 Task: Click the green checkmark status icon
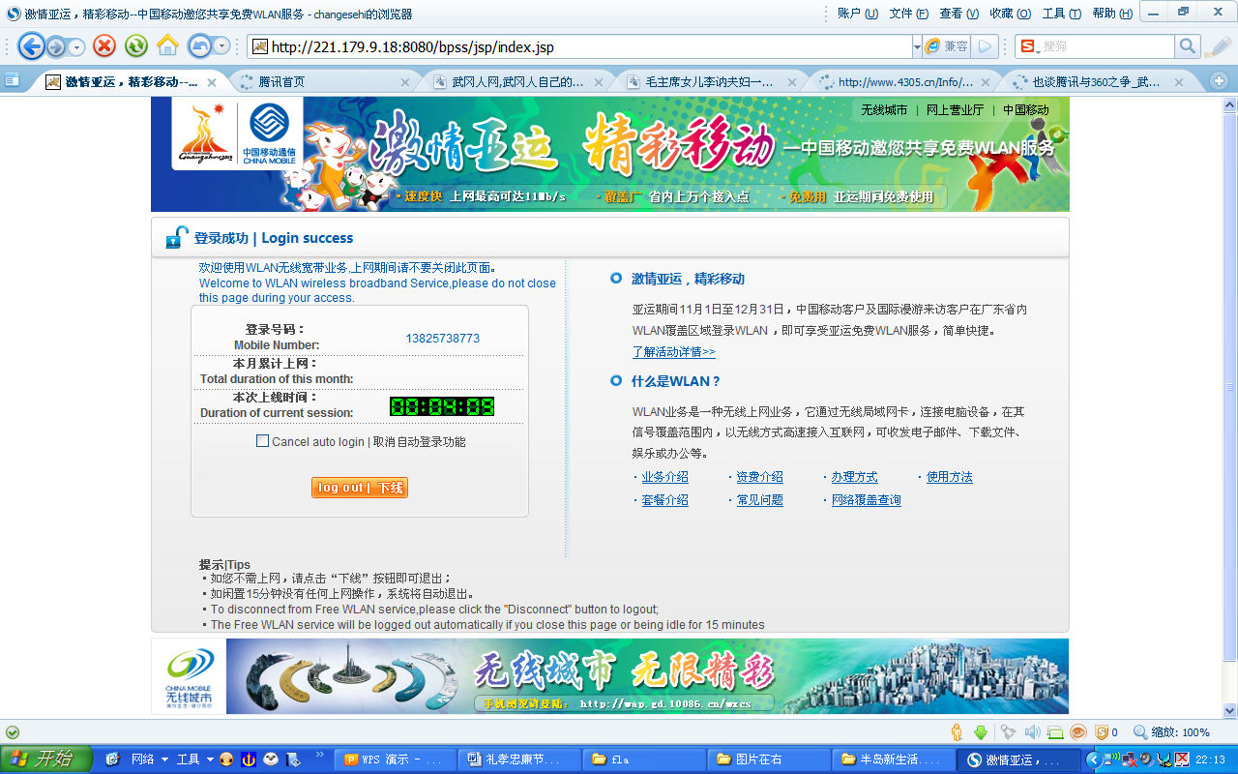(x=13, y=732)
